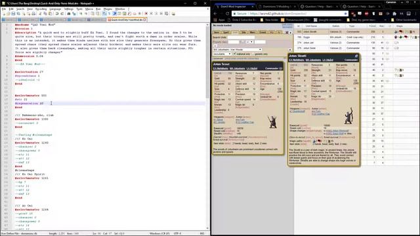Image resolution: width=420 pixels, height=236 pixels.
Task: Click LA Utgård link on Jotun Scout card
Action: tap(252, 68)
